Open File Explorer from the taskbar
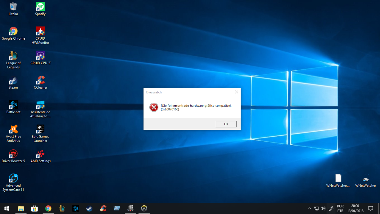 (x=21, y=208)
